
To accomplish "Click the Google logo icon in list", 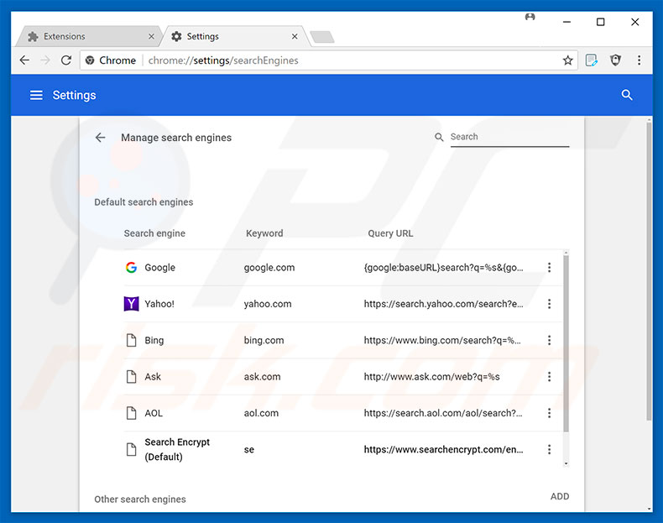I will click(x=131, y=267).
